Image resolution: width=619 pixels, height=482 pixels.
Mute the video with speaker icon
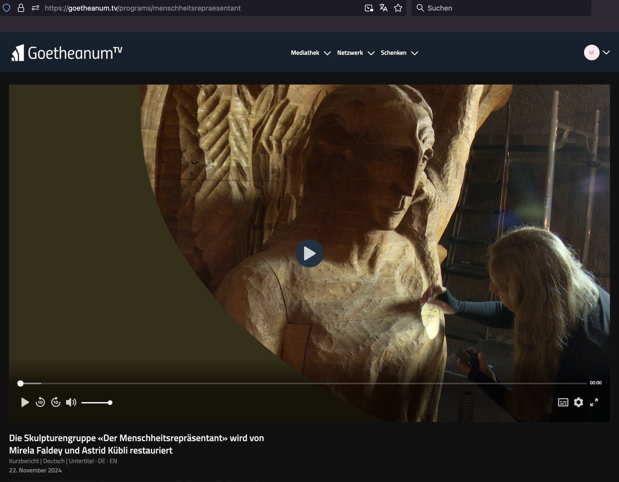click(71, 402)
